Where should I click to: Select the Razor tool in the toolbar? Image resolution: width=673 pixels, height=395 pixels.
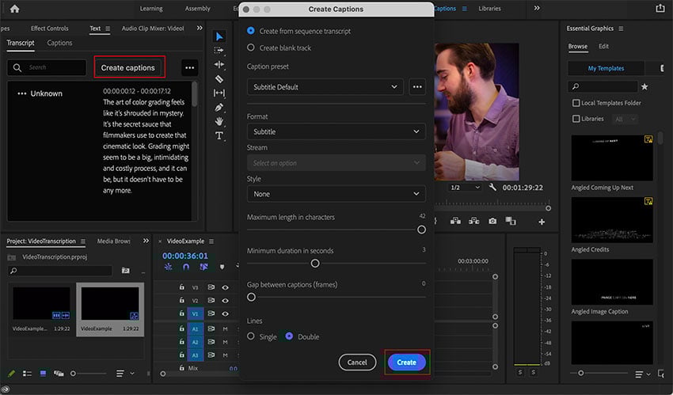tap(219, 78)
